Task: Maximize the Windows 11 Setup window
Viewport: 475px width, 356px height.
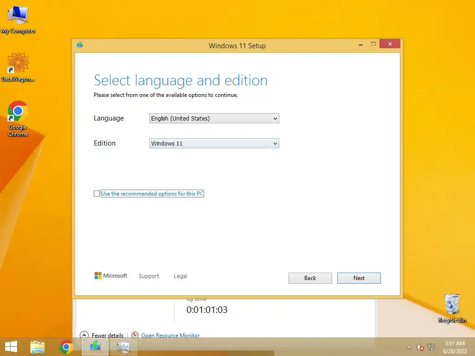Action: pos(373,44)
